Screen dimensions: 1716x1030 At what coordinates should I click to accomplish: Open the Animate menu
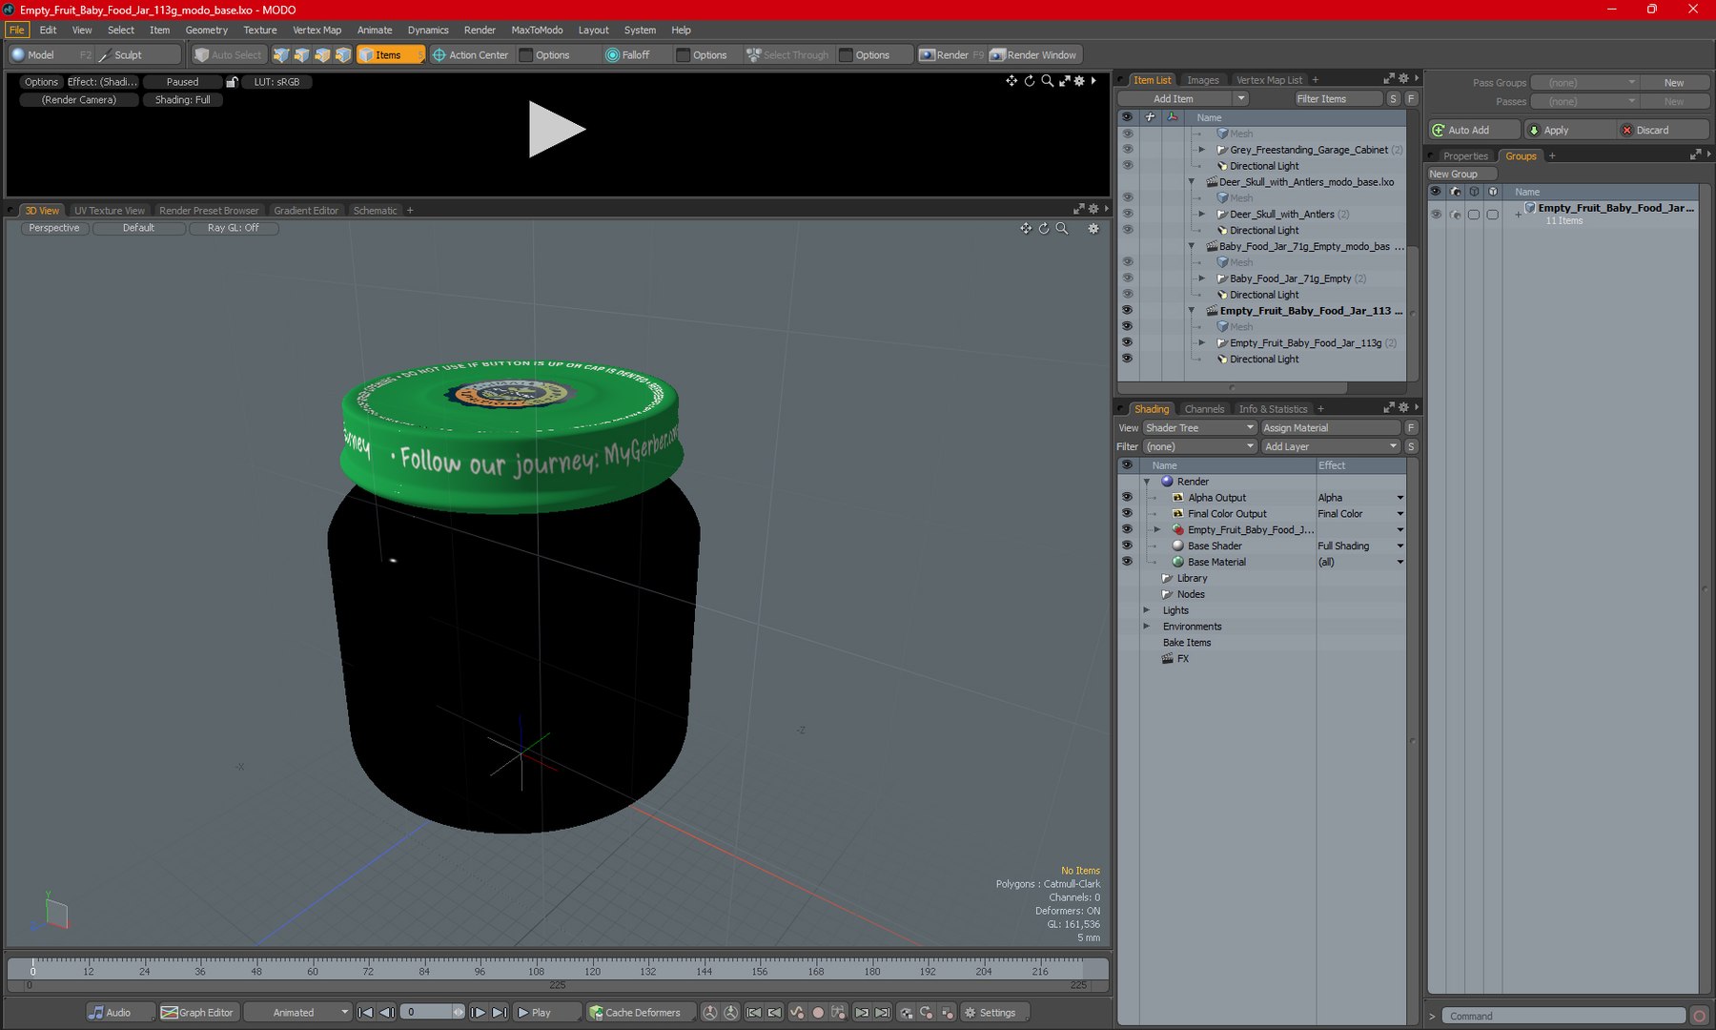[x=375, y=31]
